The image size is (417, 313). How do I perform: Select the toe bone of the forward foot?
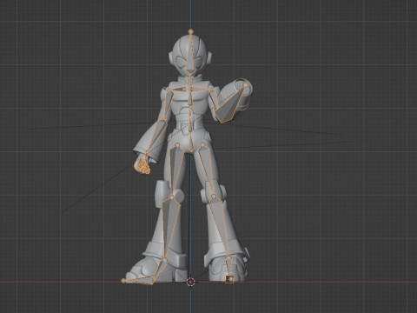138,280
